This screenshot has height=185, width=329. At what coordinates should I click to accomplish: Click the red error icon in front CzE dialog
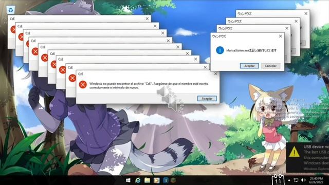83,84
